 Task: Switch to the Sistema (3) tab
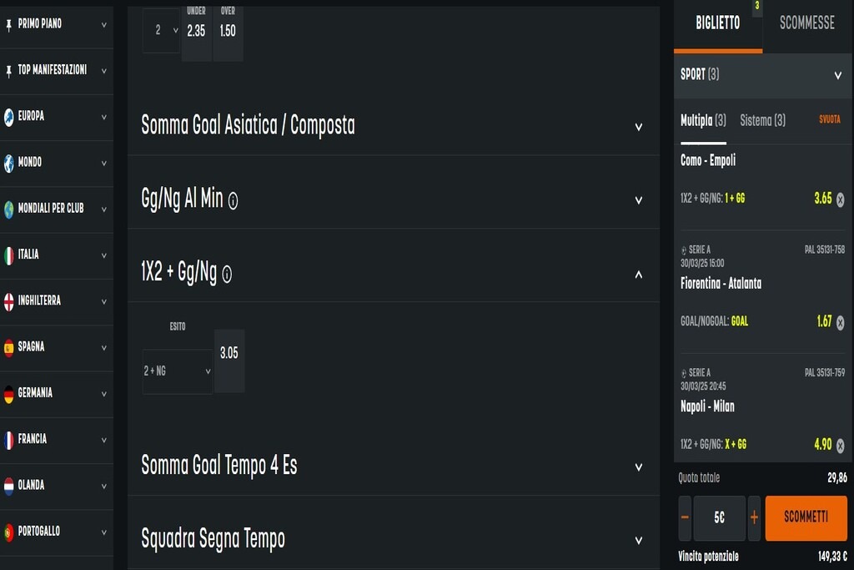pos(762,121)
